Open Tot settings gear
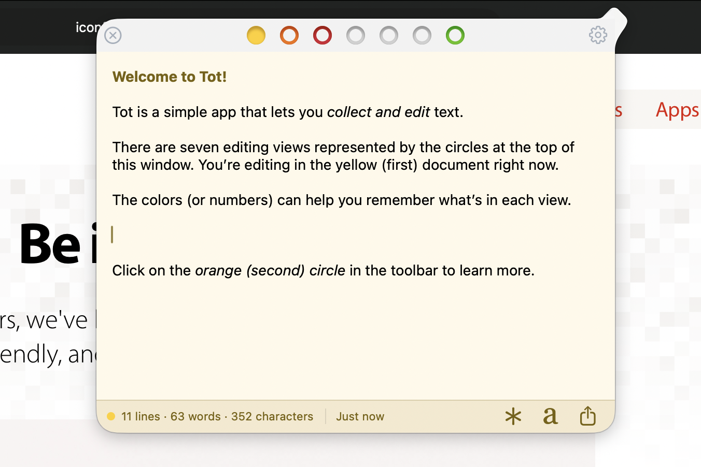The height and width of the screenshot is (467, 701). [x=598, y=35]
